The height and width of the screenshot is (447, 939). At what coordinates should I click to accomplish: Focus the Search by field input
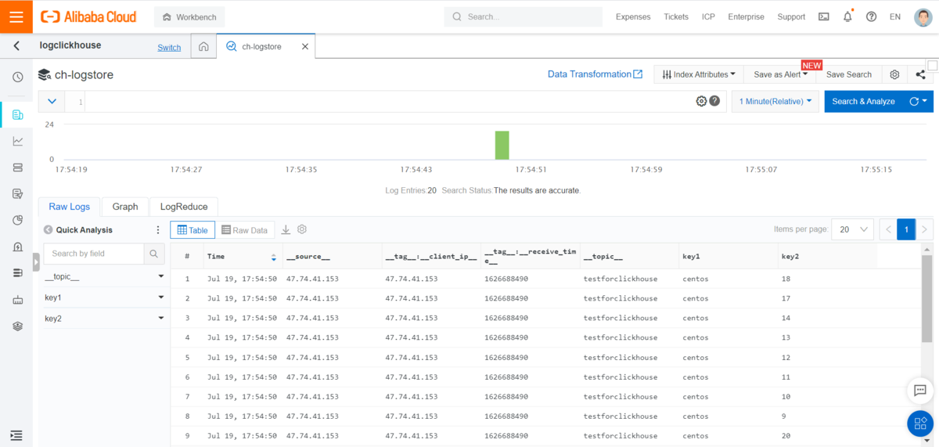pyautogui.click(x=93, y=254)
